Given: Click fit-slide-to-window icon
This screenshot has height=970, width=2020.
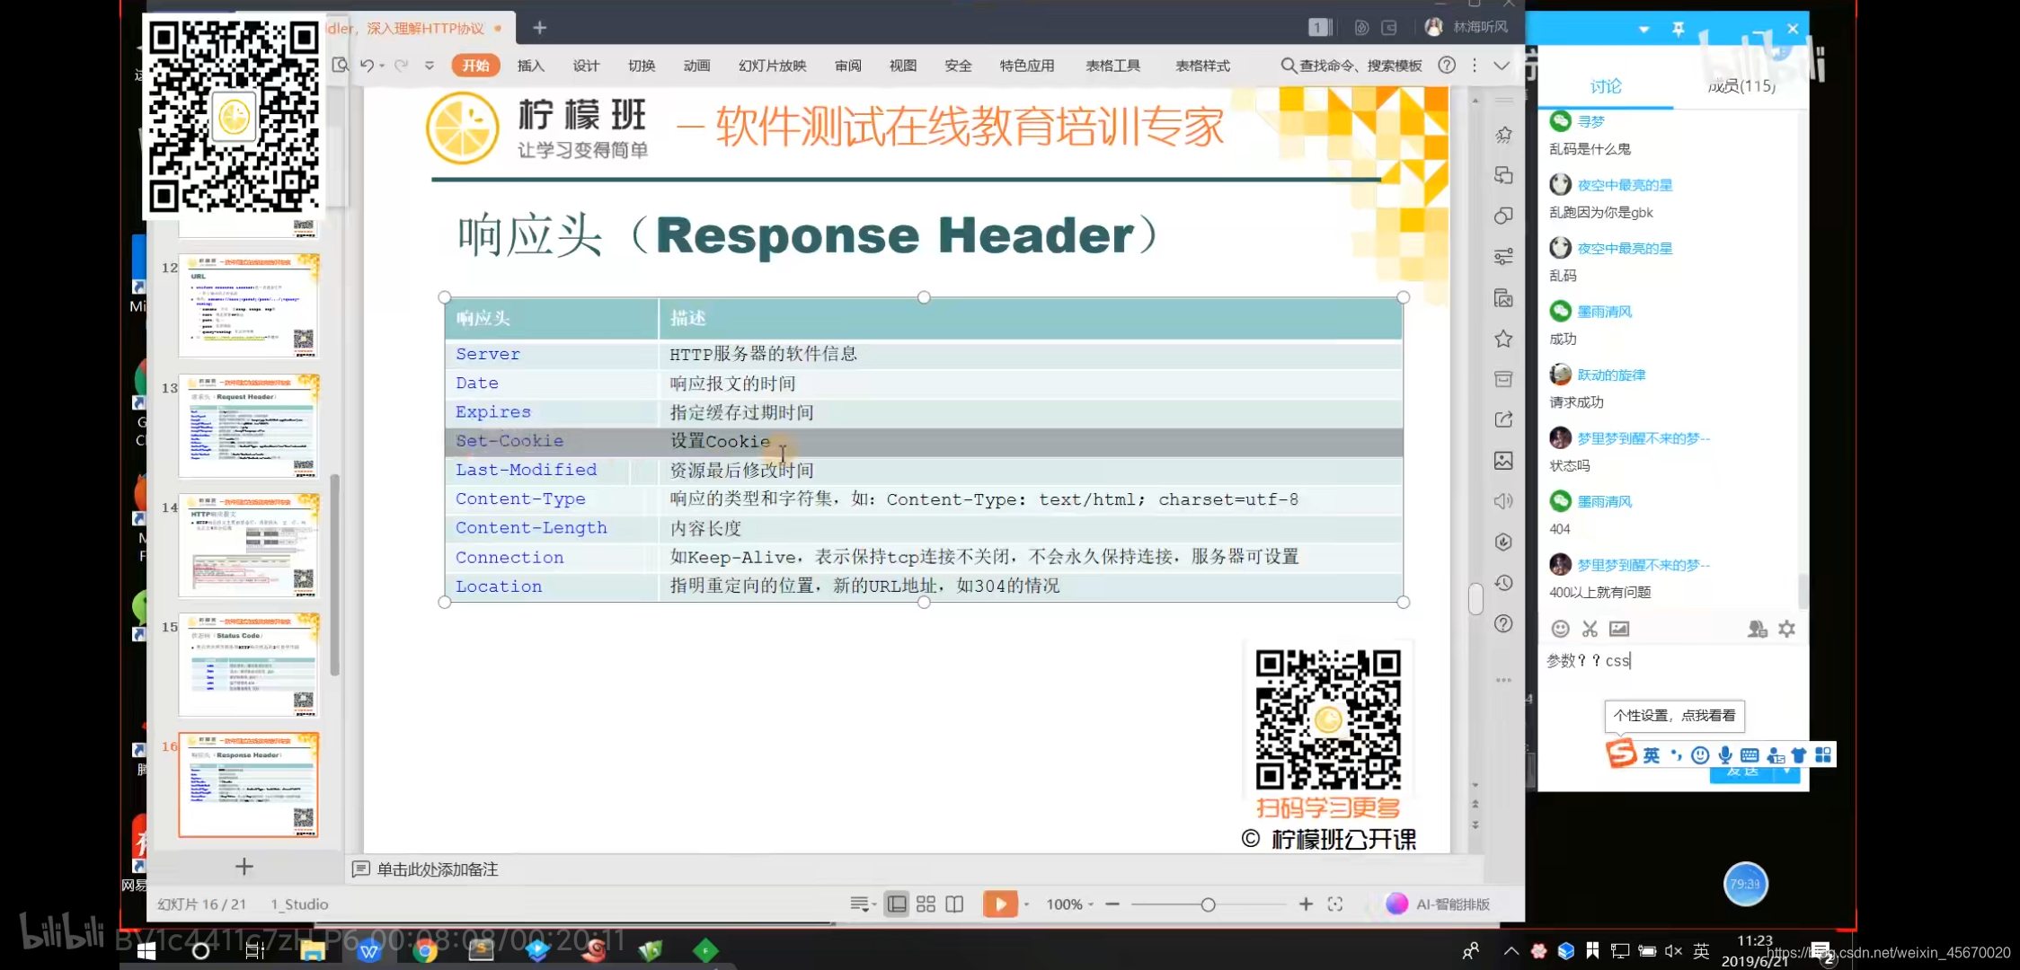Looking at the screenshot, I should [1335, 904].
